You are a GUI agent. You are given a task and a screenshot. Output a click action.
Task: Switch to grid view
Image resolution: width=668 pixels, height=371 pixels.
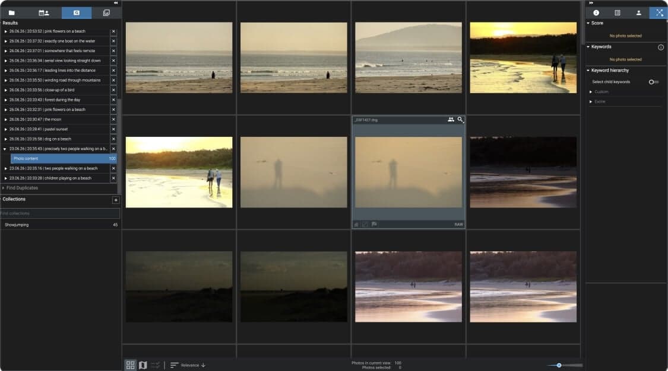pyautogui.click(x=131, y=365)
